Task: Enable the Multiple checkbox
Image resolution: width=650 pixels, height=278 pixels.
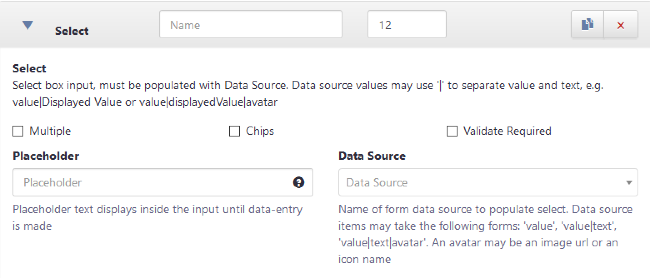Action: tap(18, 131)
